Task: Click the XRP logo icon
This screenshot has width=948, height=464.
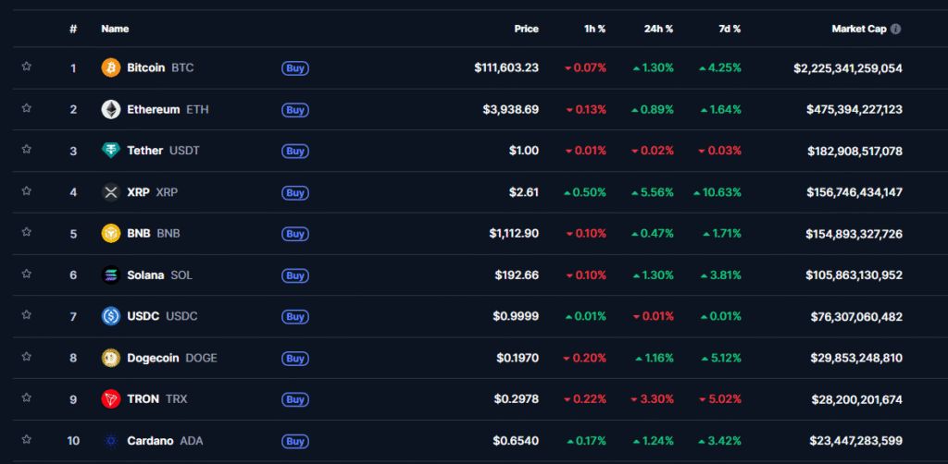Action: [x=111, y=192]
